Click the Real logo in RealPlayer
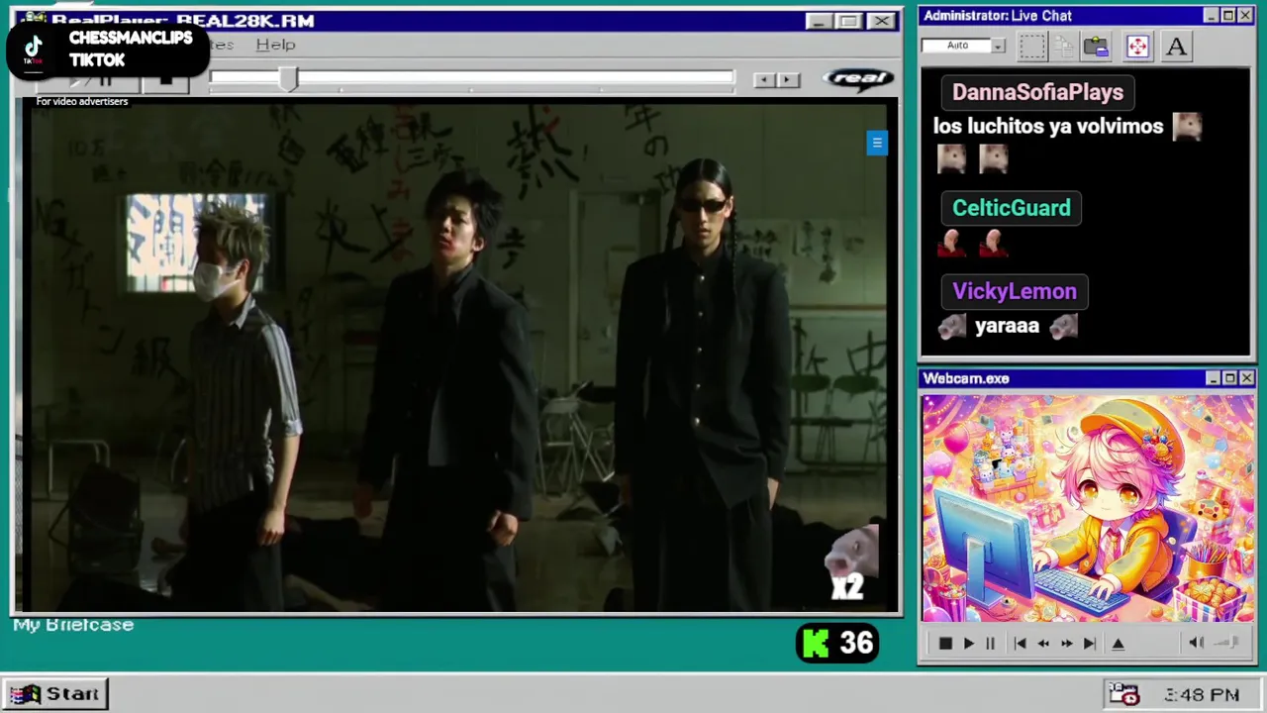The height and width of the screenshot is (713, 1267). pyautogui.click(x=858, y=78)
